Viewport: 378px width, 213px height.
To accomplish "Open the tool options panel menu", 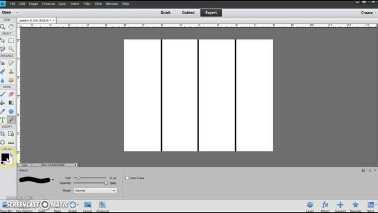I will 370,170.
